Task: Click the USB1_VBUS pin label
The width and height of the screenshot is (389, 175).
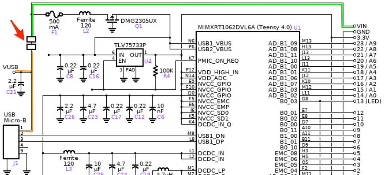Action: [x=214, y=43]
